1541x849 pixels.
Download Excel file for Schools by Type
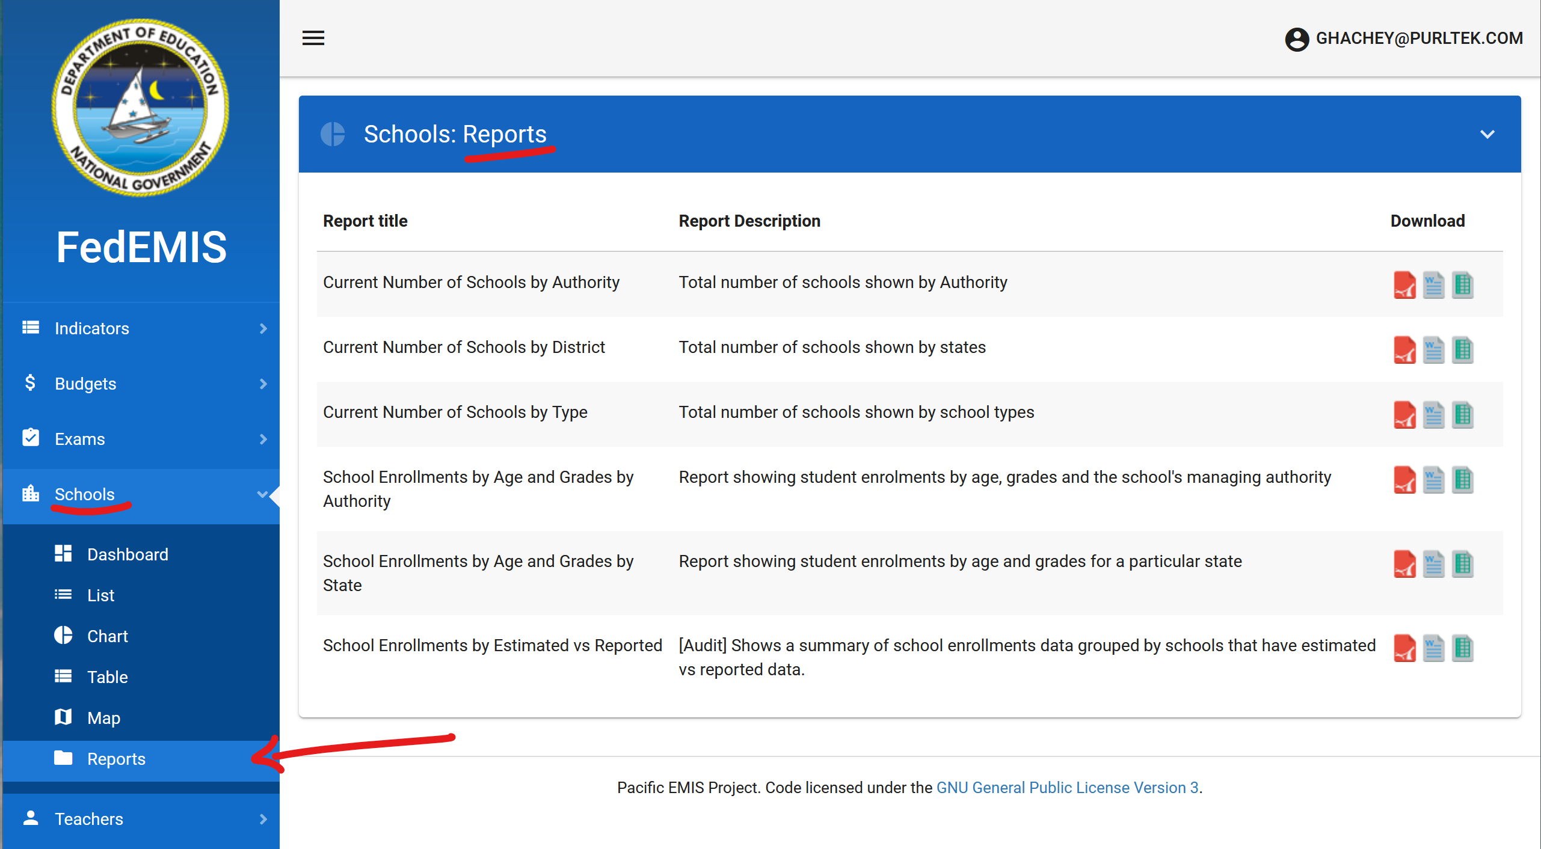1462,414
